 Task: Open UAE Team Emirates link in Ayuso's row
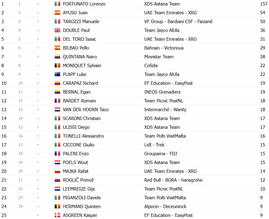click(170, 13)
